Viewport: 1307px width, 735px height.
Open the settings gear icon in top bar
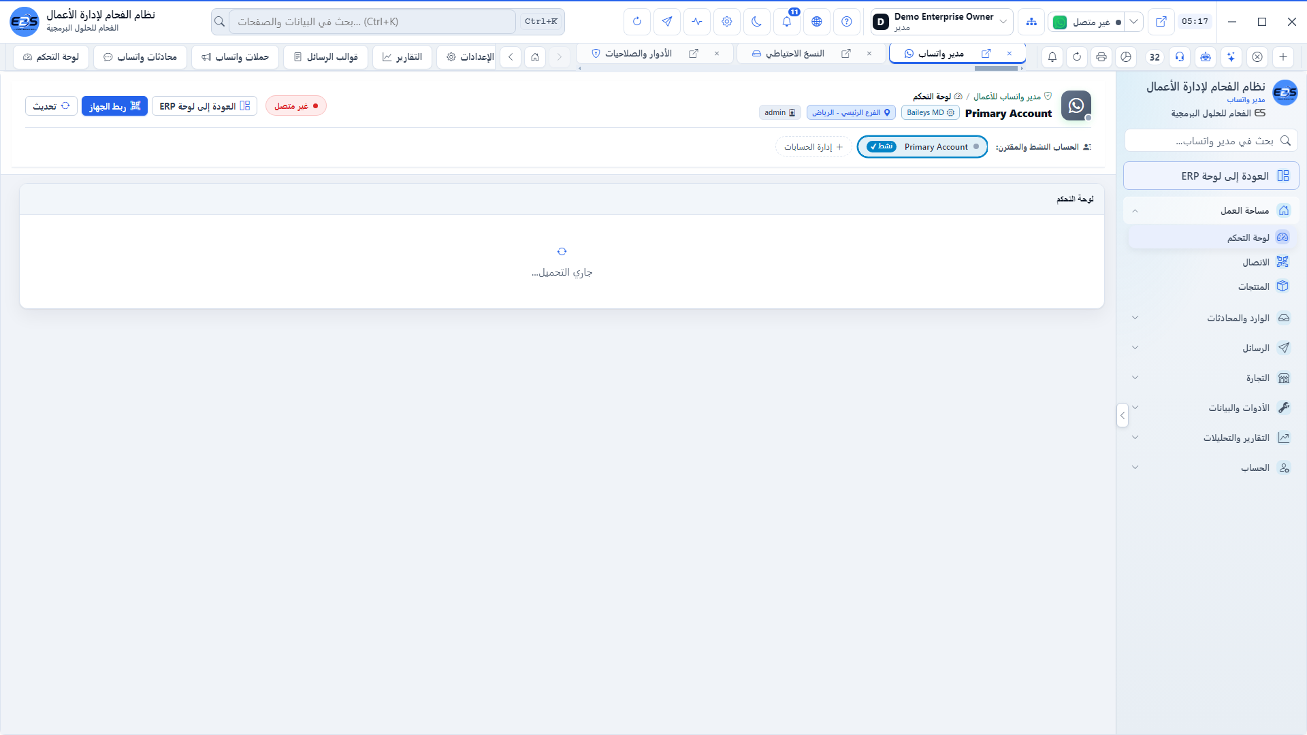tap(727, 22)
